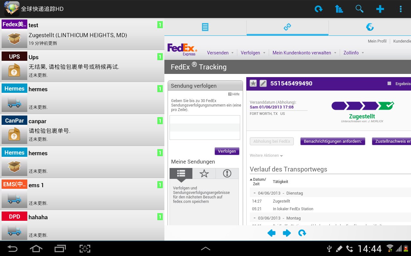
Task: Click Benachrichtigungen anfordern button
Action: tap(333, 141)
